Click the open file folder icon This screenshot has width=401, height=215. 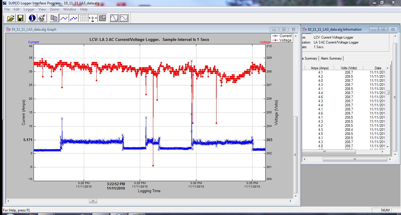pyautogui.click(x=11, y=18)
